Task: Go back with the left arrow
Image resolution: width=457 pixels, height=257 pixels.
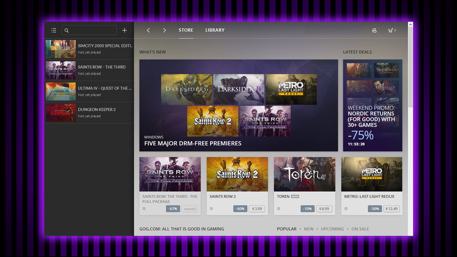Action: pos(149,30)
